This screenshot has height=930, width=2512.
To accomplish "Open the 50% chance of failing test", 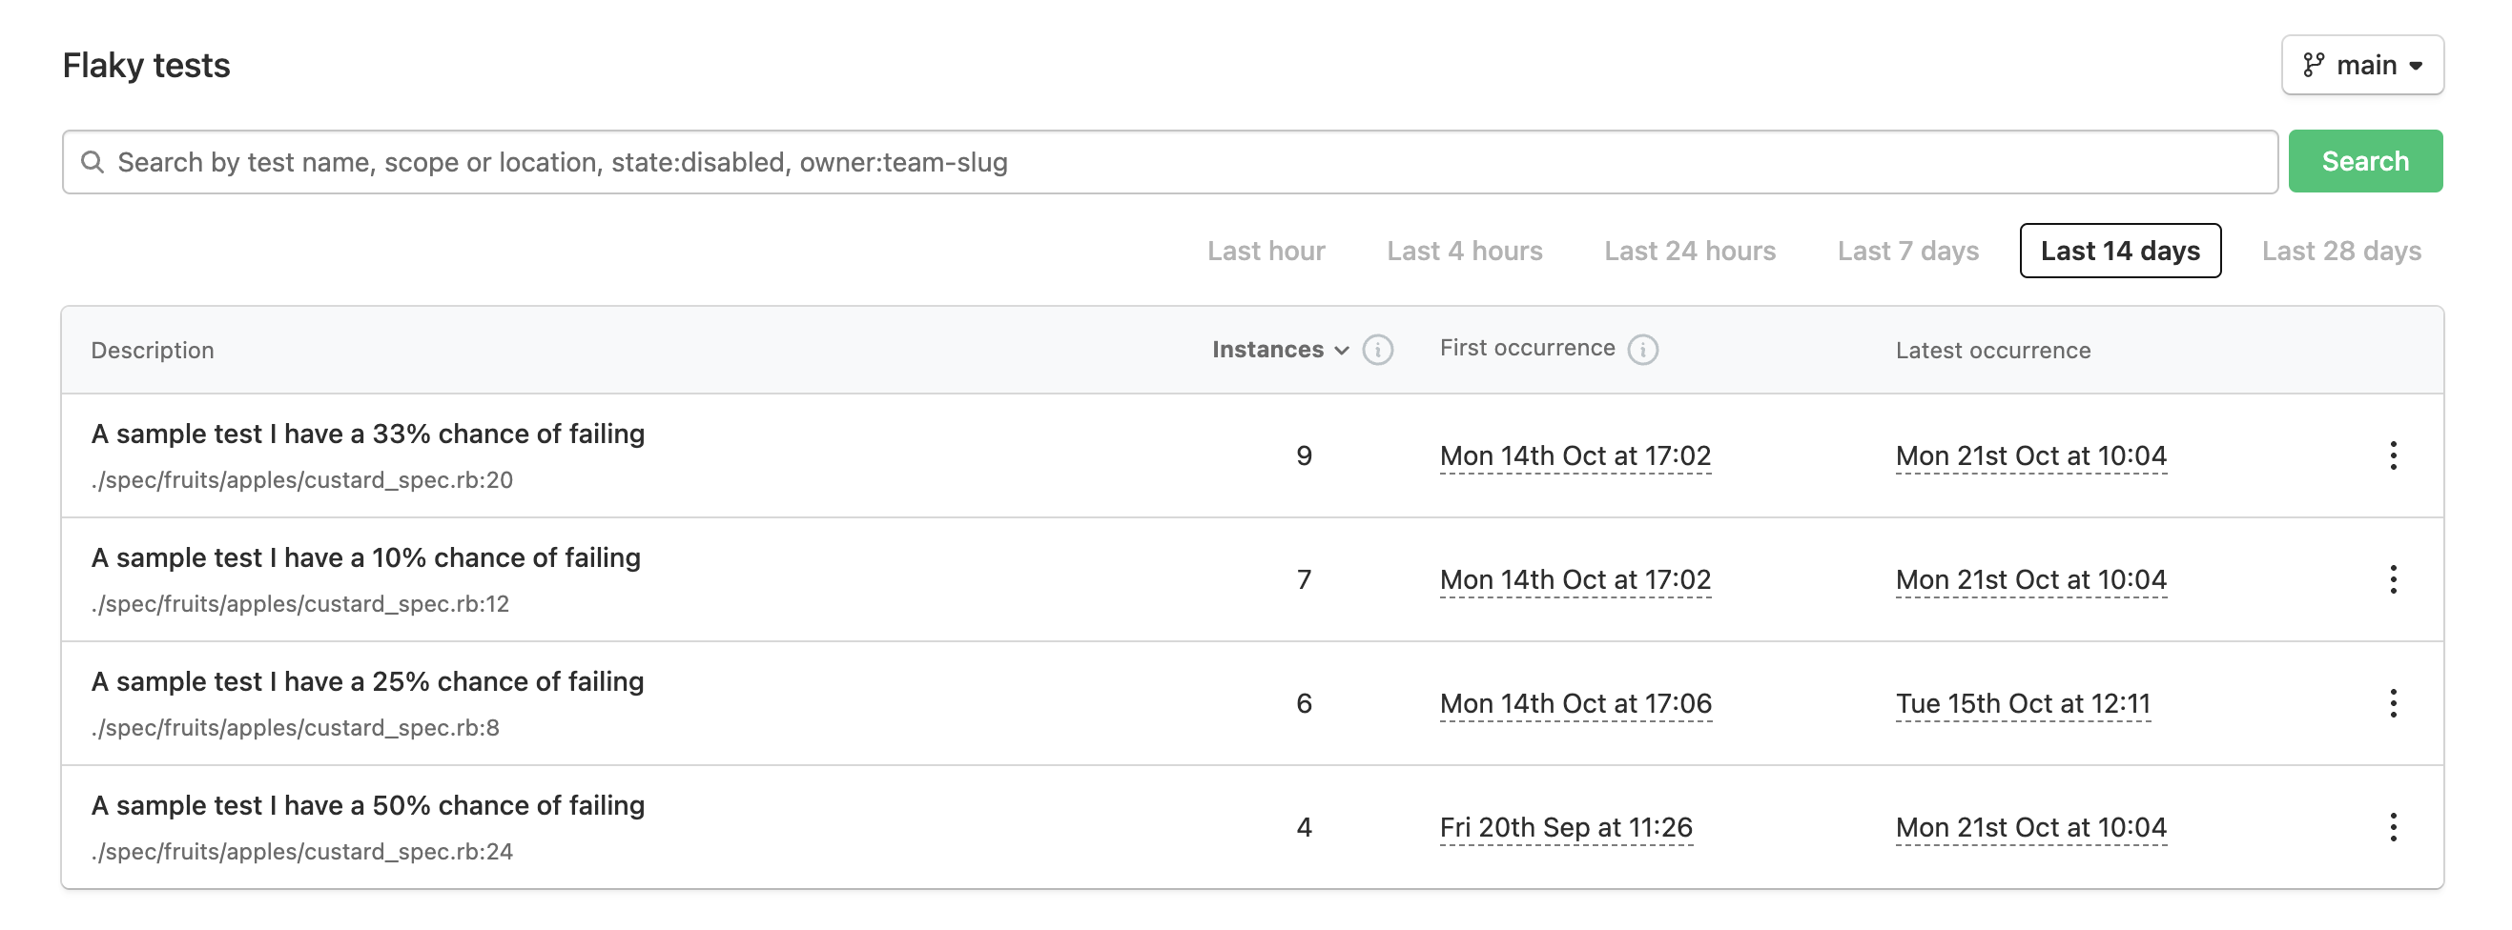I will [x=367, y=805].
